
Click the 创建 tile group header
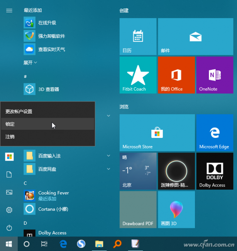tap(124, 10)
